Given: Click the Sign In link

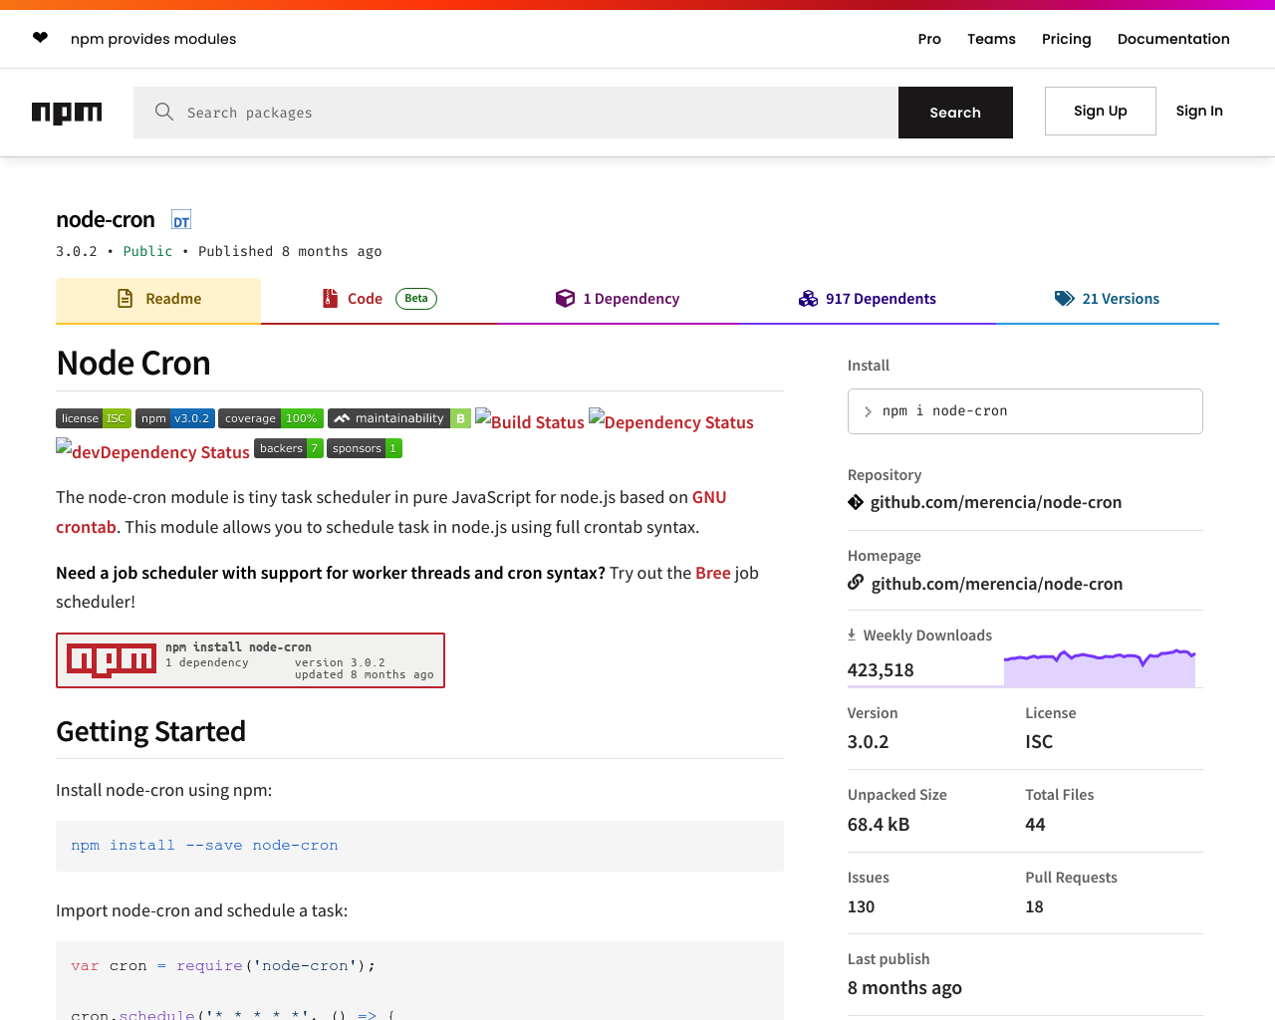Looking at the screenshot, I should tap(1199, 111).
